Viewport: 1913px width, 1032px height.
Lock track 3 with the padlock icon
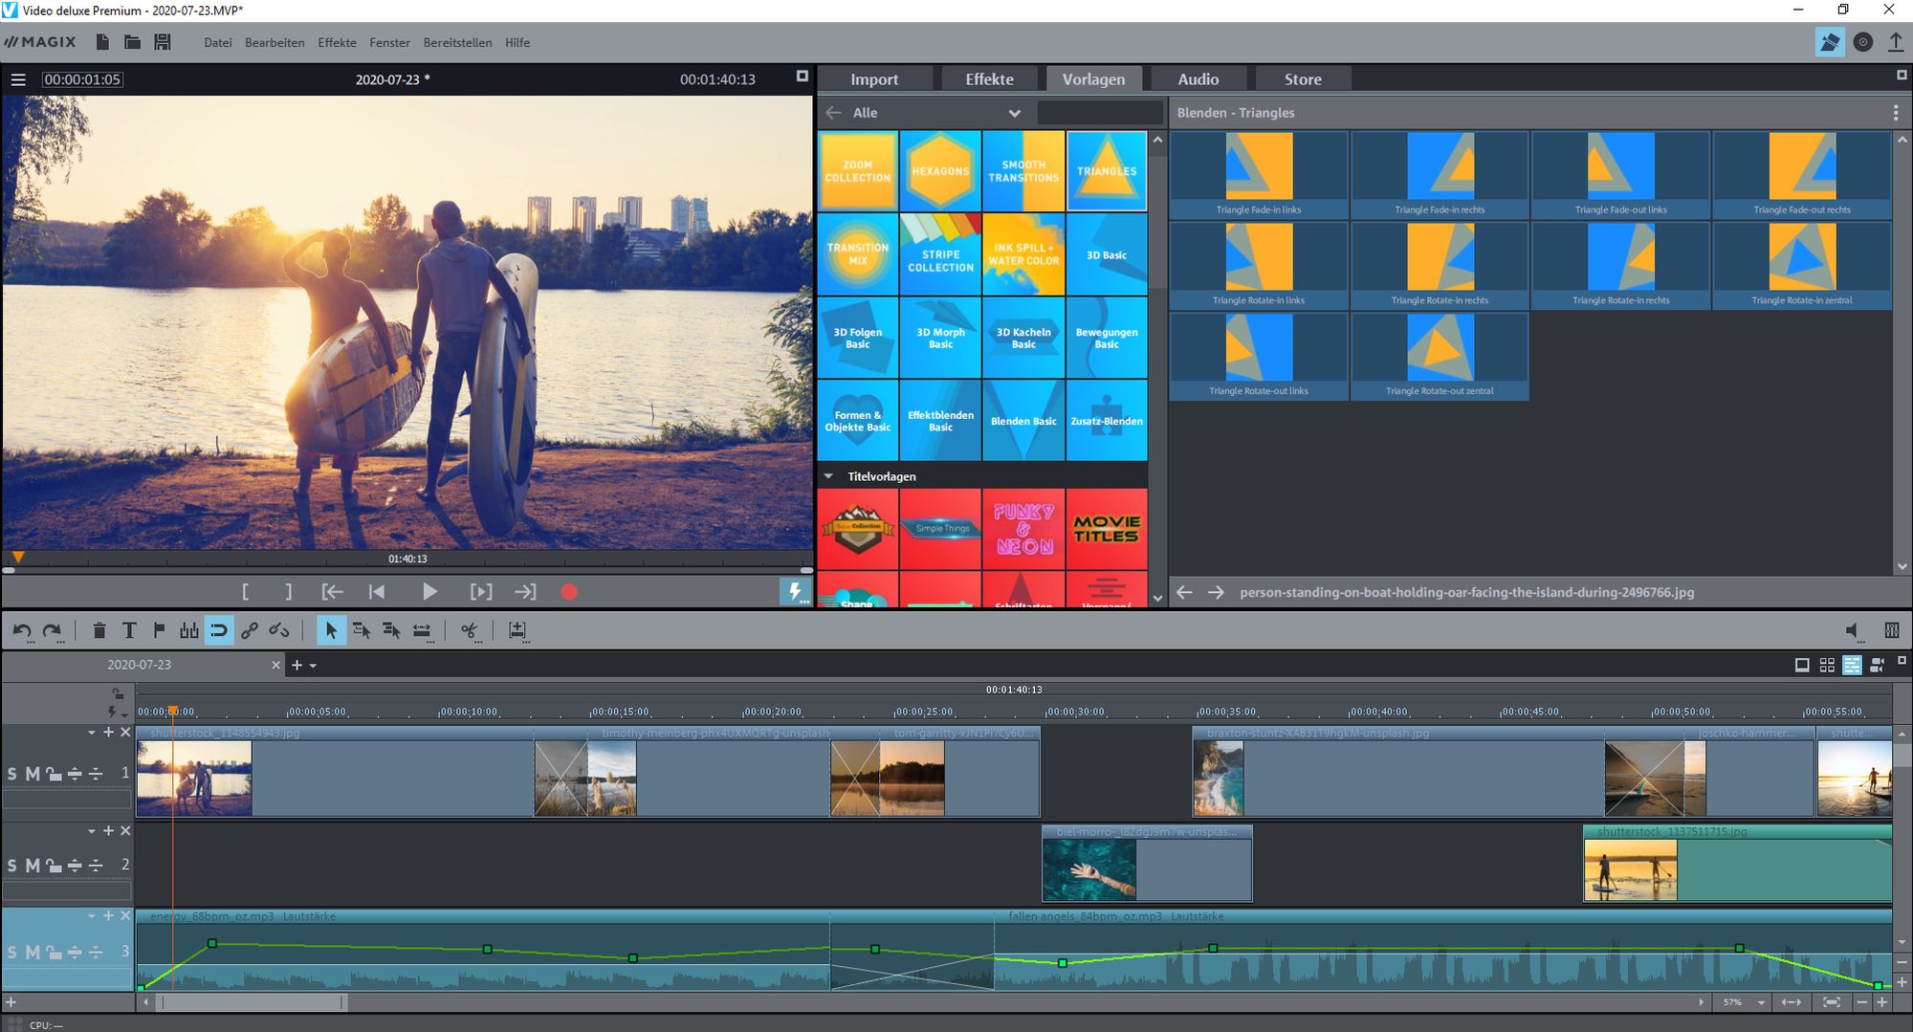coord(54,953)
